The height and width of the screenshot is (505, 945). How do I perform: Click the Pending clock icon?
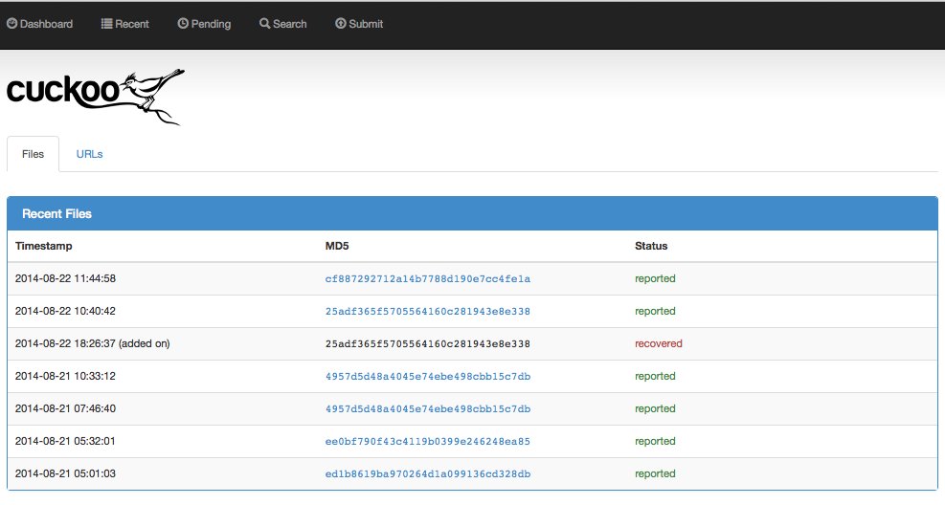click(183, 24)
